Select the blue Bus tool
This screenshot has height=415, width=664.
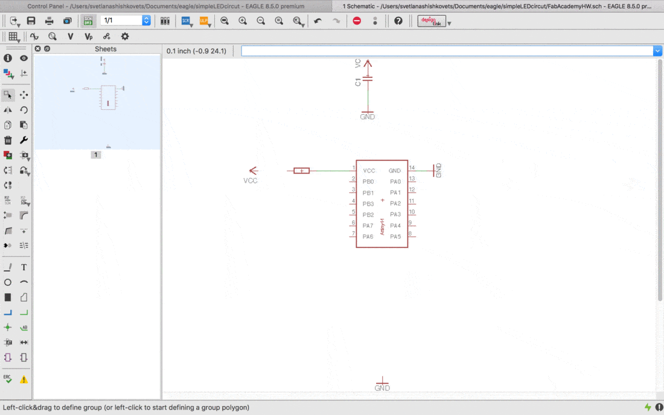coord(8,312)
